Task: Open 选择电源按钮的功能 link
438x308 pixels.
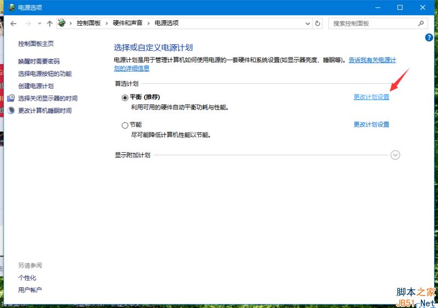Action: pos(45,73)
